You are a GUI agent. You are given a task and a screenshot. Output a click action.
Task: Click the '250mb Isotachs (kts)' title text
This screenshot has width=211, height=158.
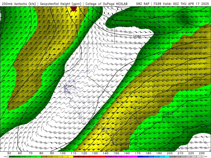pos(19,4)
